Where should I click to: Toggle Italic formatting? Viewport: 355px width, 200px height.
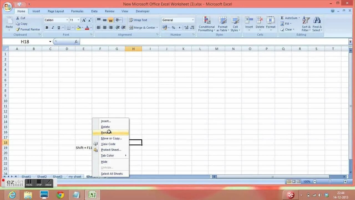pos(53,28)
